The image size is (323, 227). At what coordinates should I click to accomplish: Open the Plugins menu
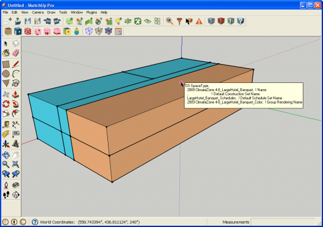coord(92,12)
